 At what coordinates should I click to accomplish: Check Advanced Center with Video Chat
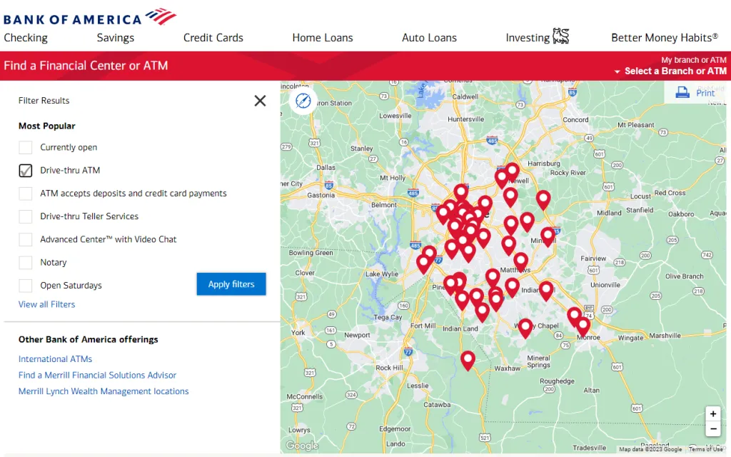click(x=25, y=239)
